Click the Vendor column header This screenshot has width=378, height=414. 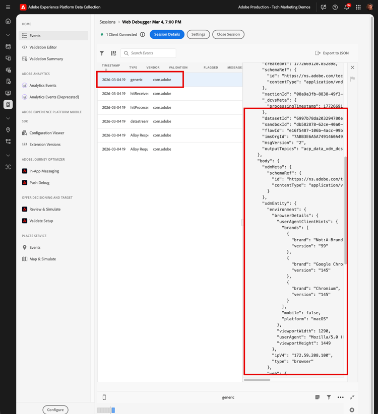pos(153,67)
